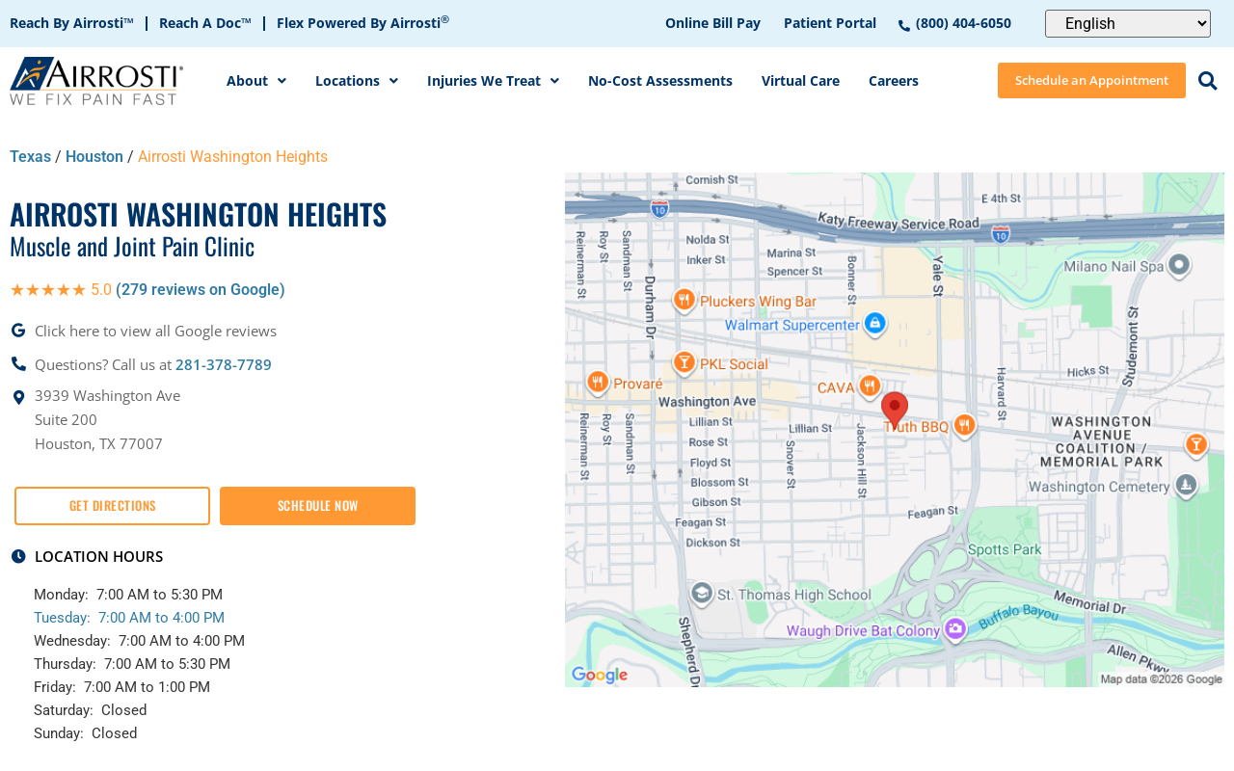Click the red map location pin
The height and width of the screenshot is (771, 1234).
point(895,410)
